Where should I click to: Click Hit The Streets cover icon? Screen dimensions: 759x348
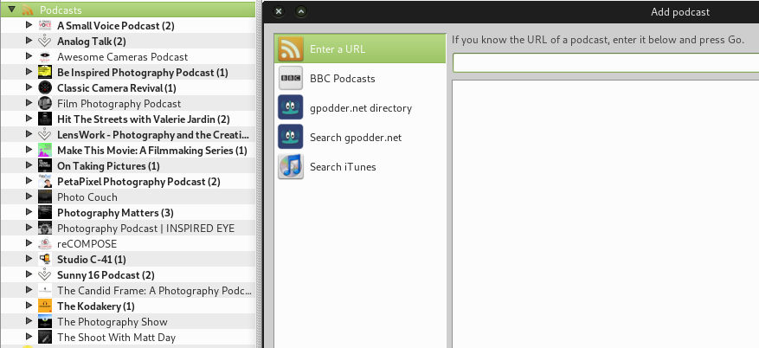[x=44, y=119]
